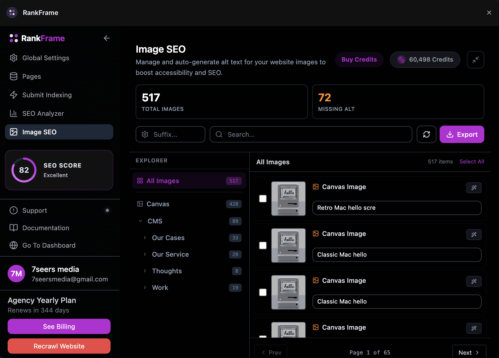
Task: Click the refresh icon button
Action: 427,134
